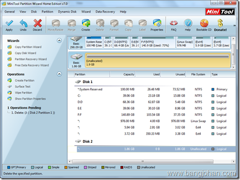Select pending Delete operation entry
This screenshot has width=240, height=180.
(x=33, y=113)
